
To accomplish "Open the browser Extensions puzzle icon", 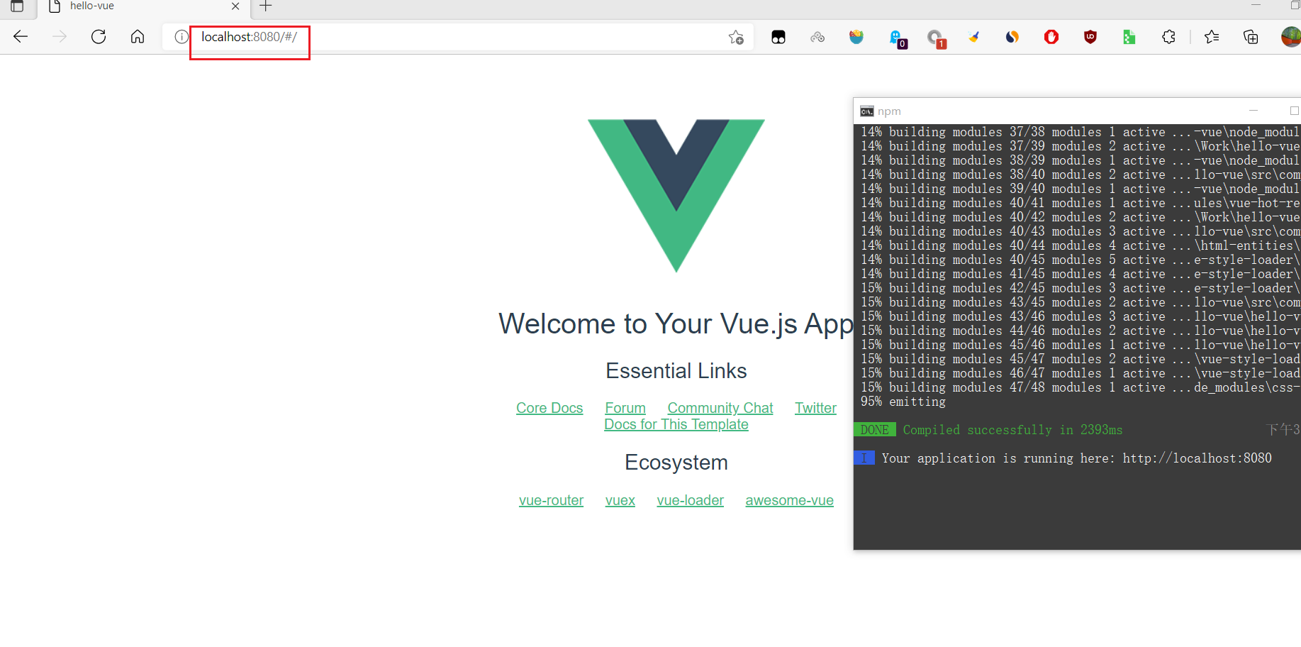I will click(x=1168, y=37).
